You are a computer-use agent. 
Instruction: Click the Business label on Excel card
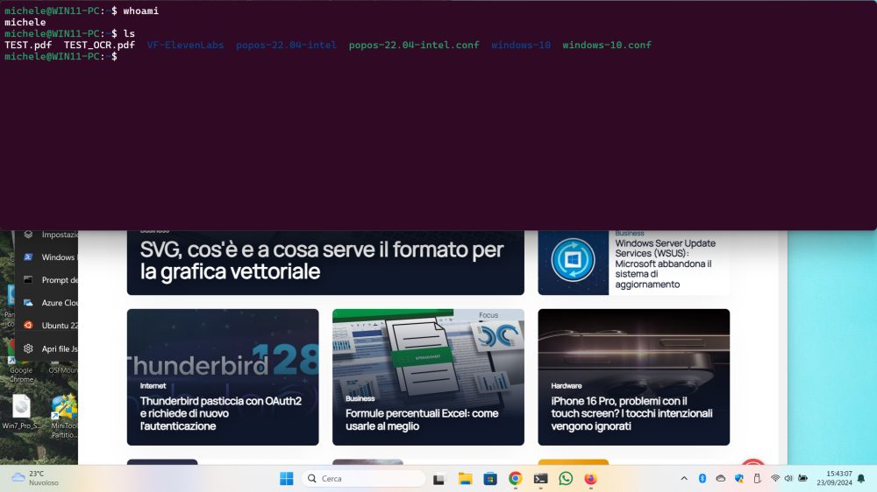click(x=360, y=398)
